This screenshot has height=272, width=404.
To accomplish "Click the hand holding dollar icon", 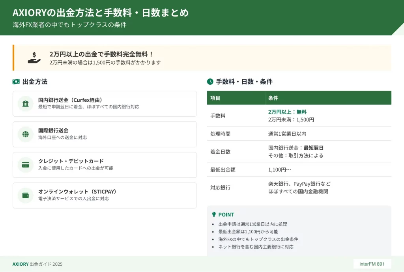I will click(x=34, y=58).
